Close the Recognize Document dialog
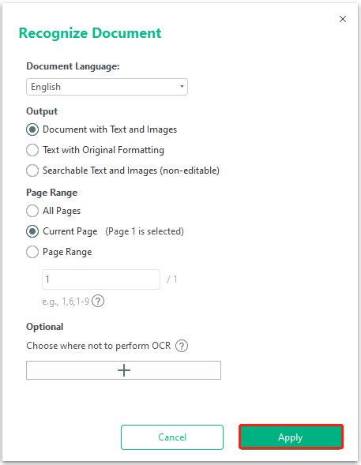Viewport: 361px width, 465px height. [343, 19]
